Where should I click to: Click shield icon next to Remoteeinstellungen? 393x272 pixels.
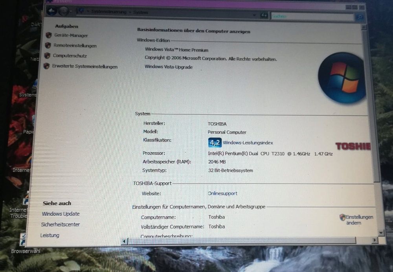(x=48, y=45)
